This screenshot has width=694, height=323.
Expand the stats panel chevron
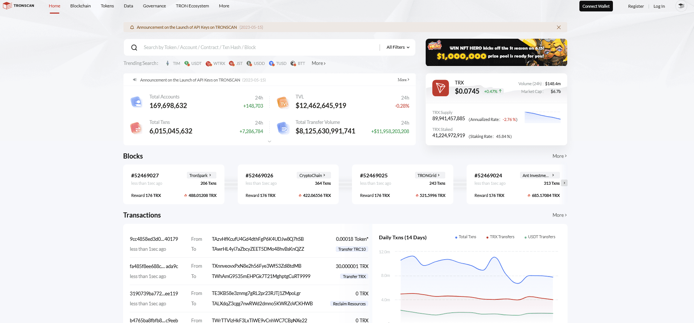269,141
